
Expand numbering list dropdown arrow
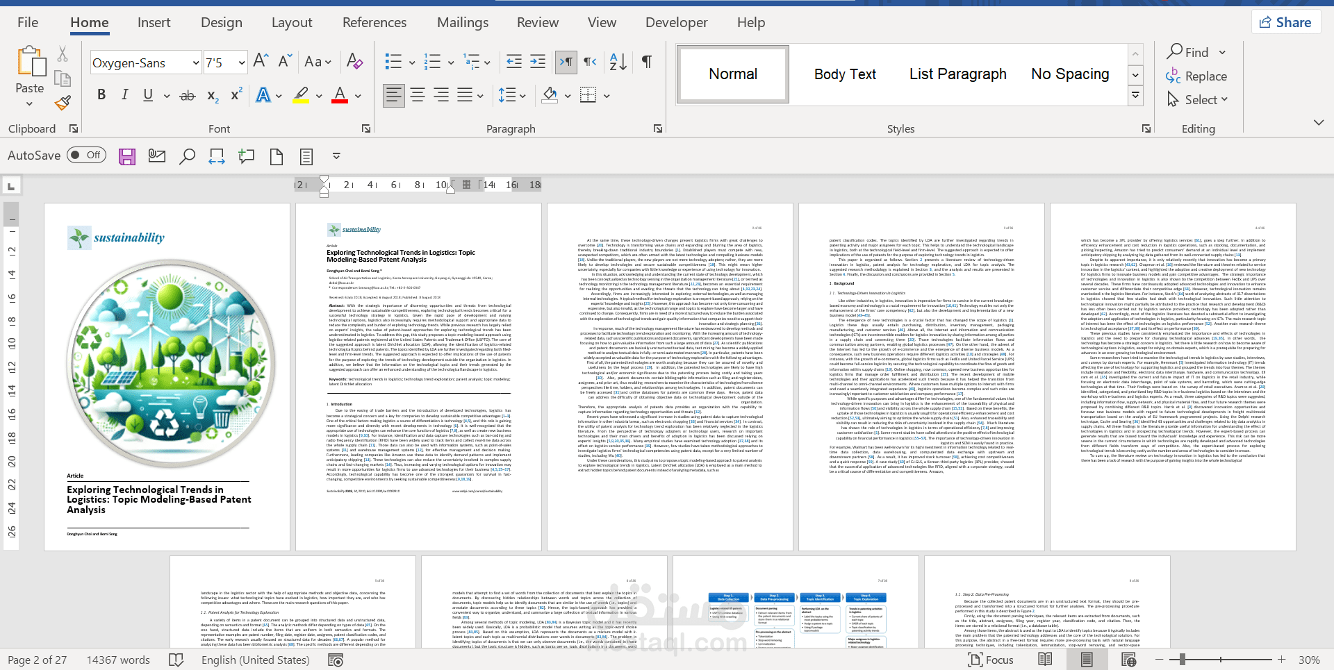coord(451,62)
